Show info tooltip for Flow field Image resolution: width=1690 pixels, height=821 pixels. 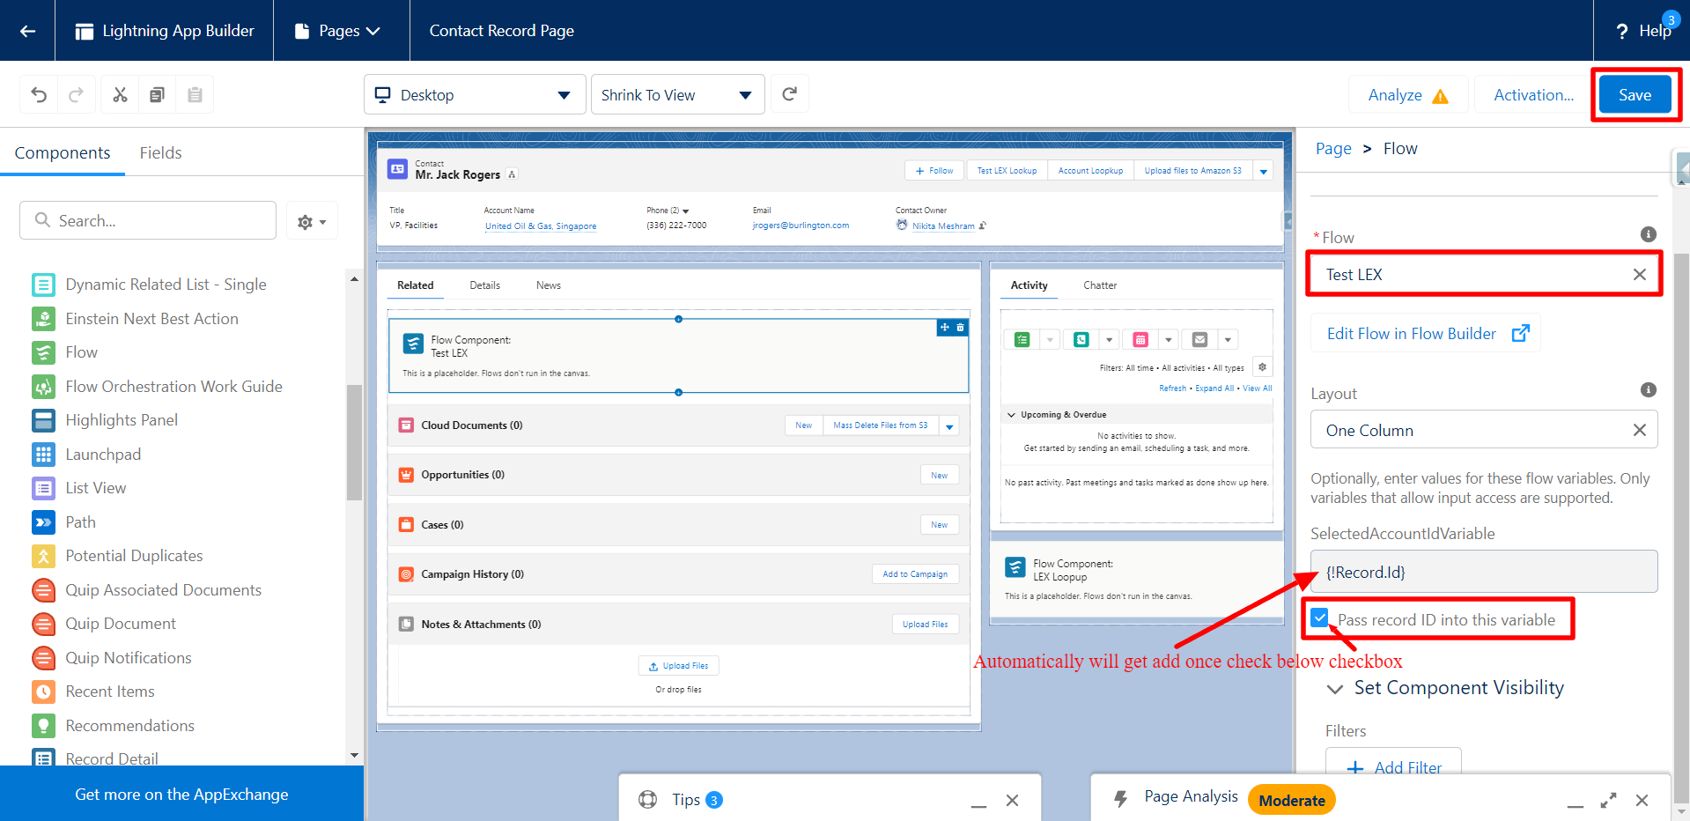coord(1649,234)
